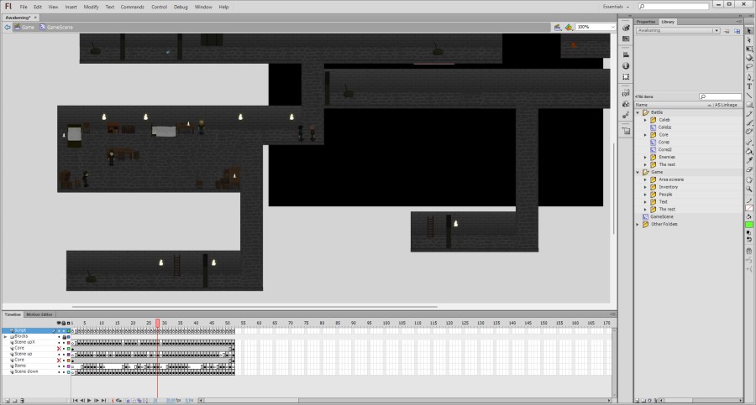Viewport: 756px width, 405px height.
Task: Switch to the Motion Editor tab
Action: click(39, 314)
